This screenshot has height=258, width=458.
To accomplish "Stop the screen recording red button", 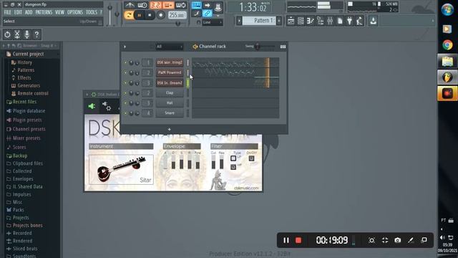I will point(298,240).
